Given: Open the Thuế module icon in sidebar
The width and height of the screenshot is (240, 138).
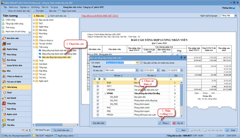Looking at the screenshot, I should coord(4,93).
